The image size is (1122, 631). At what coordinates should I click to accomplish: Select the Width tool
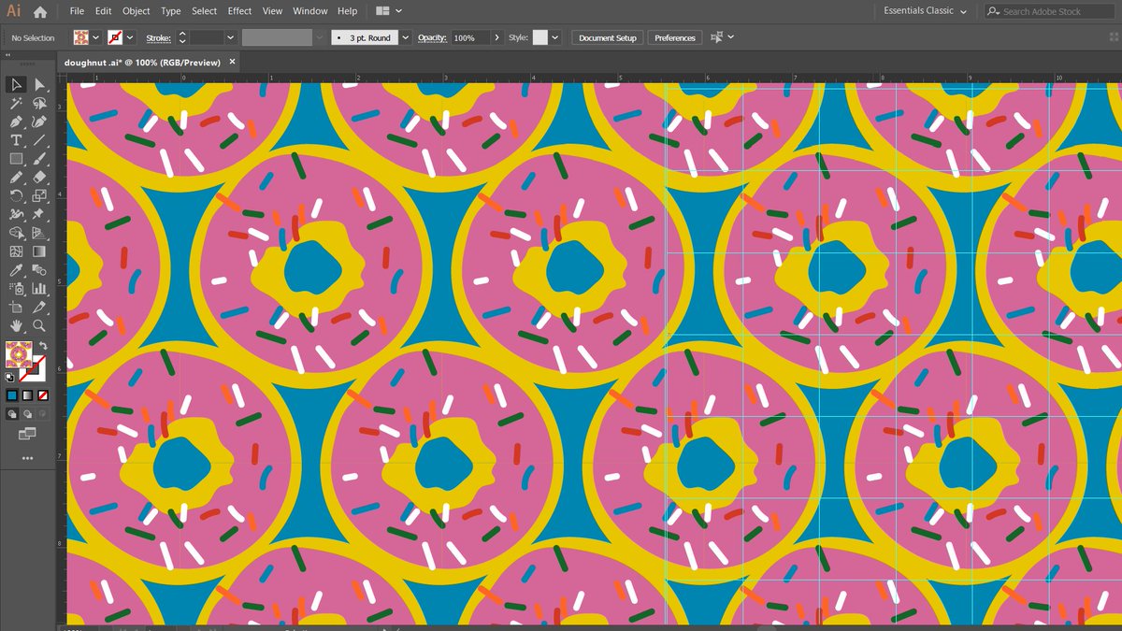tap(16, 214)
